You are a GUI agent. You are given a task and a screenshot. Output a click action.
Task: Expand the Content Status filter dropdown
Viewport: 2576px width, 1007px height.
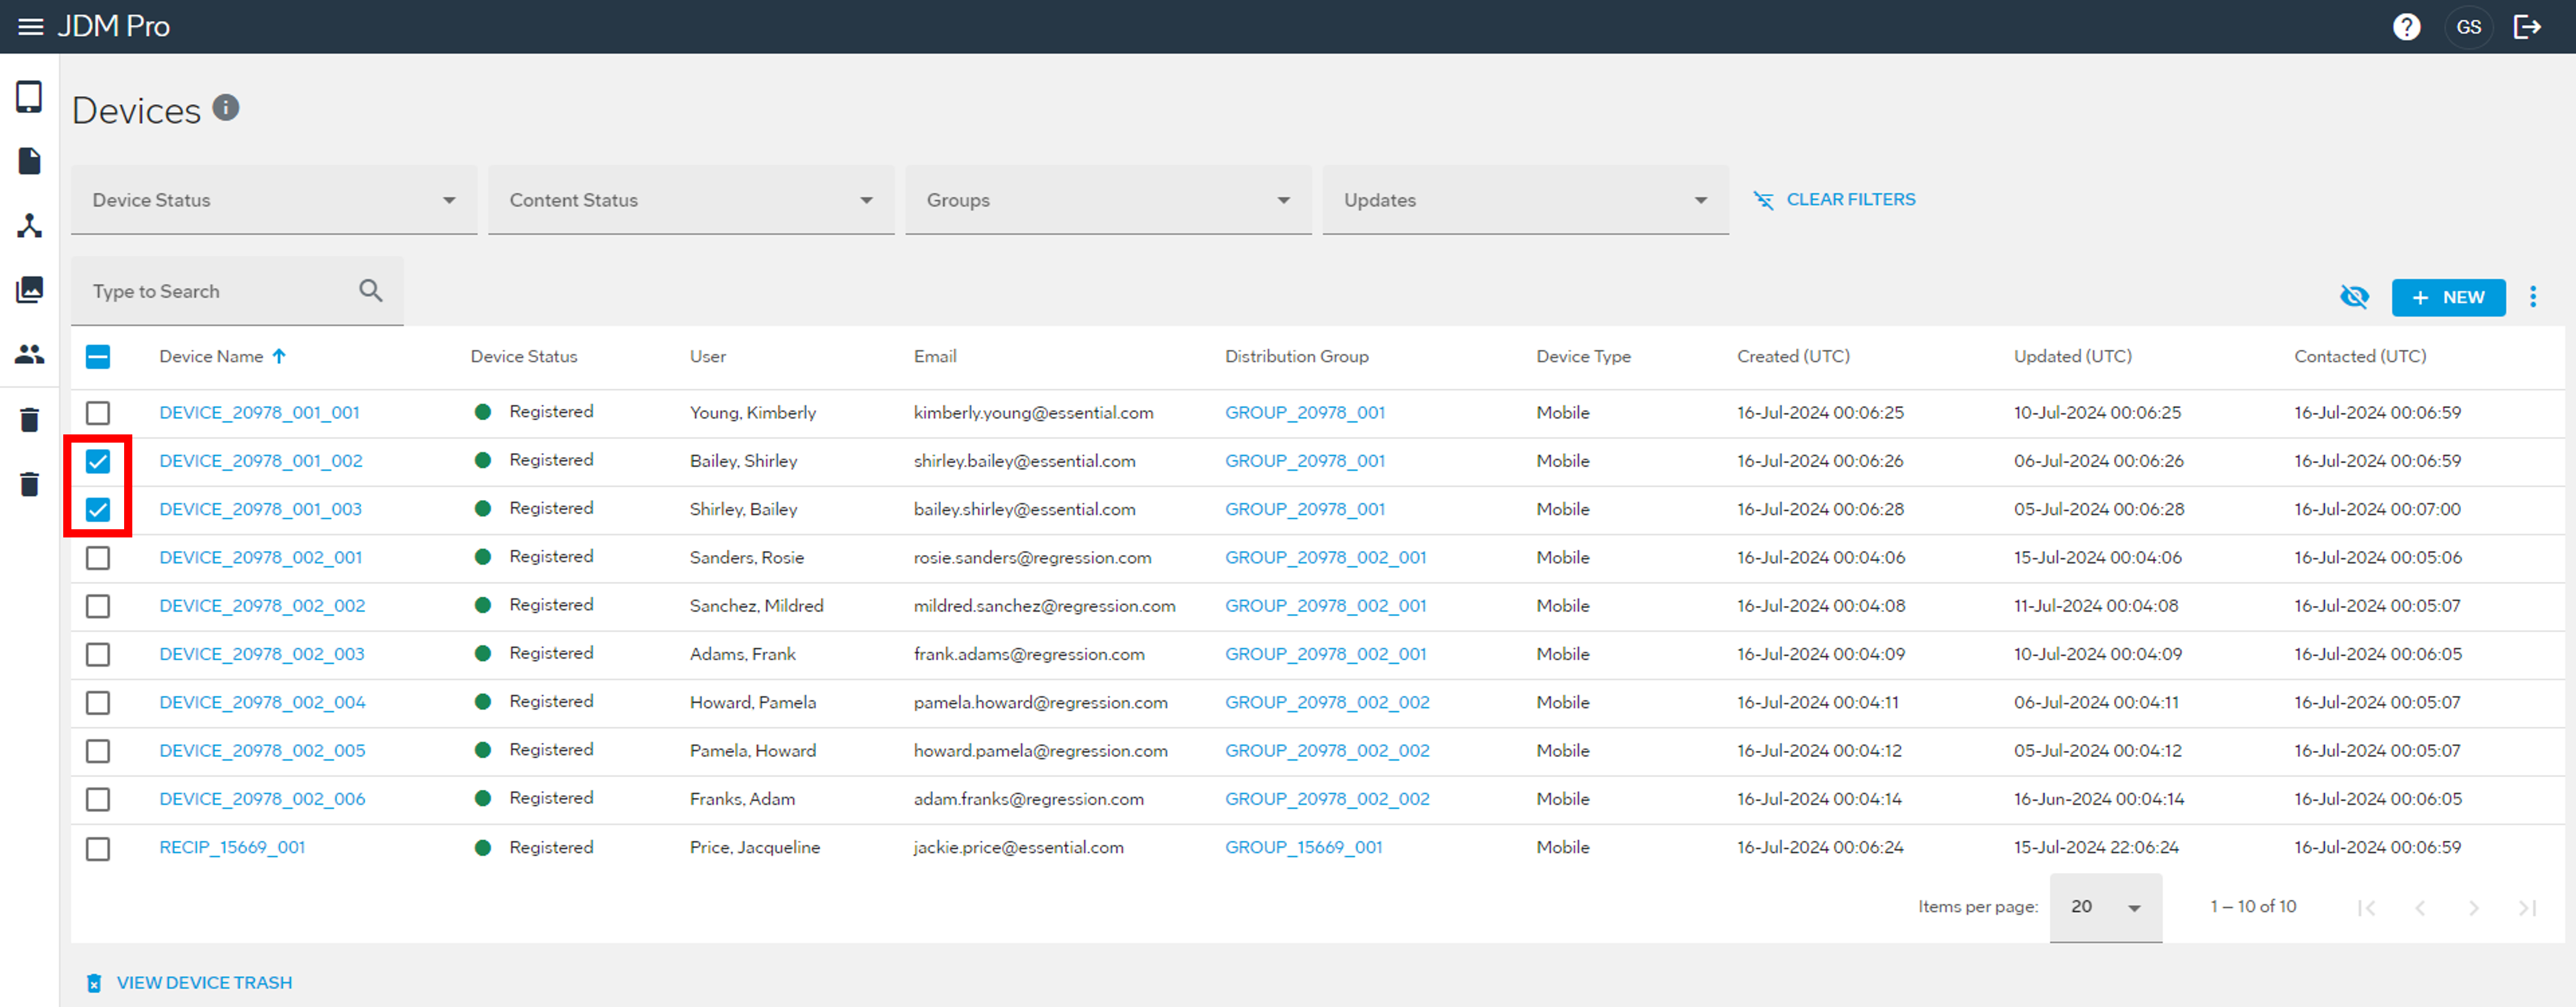pyautogui.click(x=691, y=200)
